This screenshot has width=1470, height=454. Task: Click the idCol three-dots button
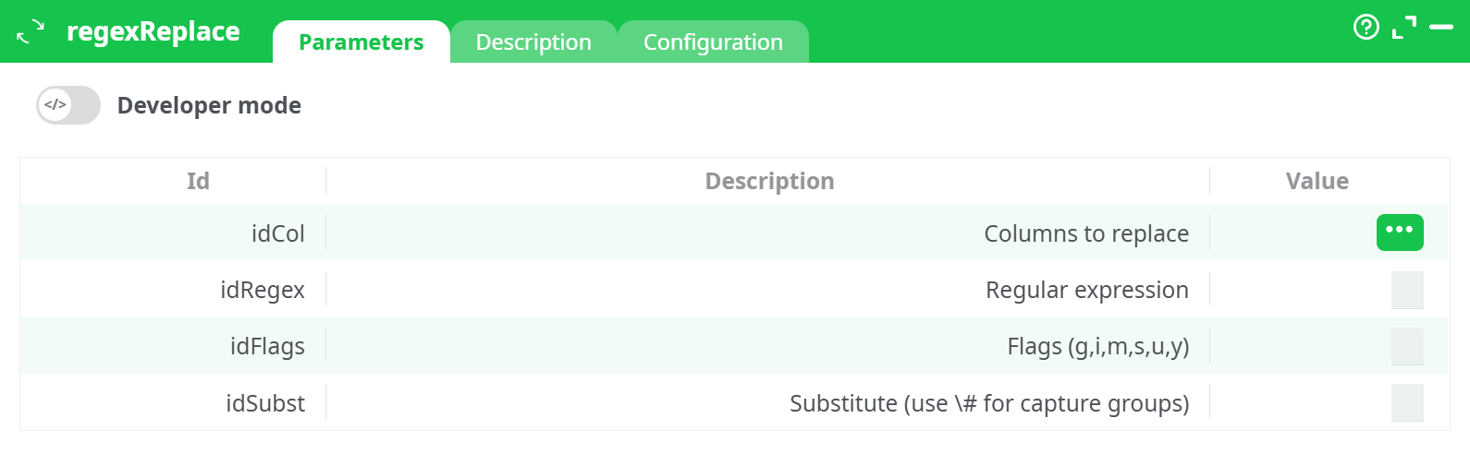(1399, 233)
